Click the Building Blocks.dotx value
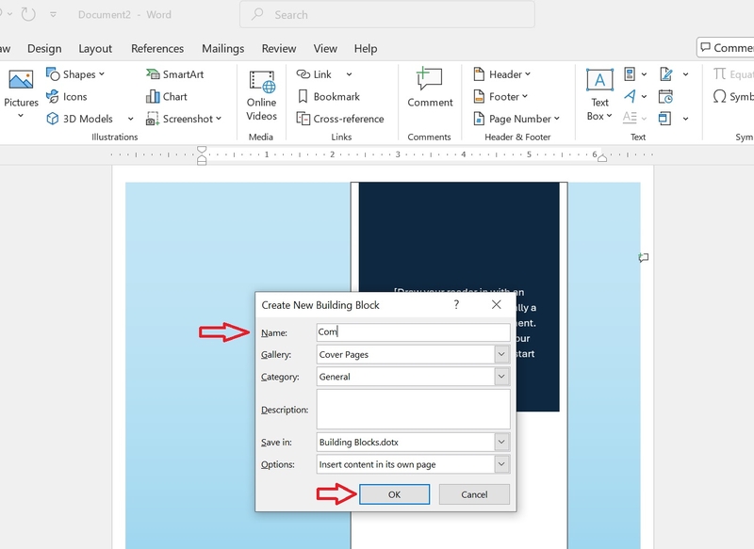754x549 pixels. coord(359,442)
